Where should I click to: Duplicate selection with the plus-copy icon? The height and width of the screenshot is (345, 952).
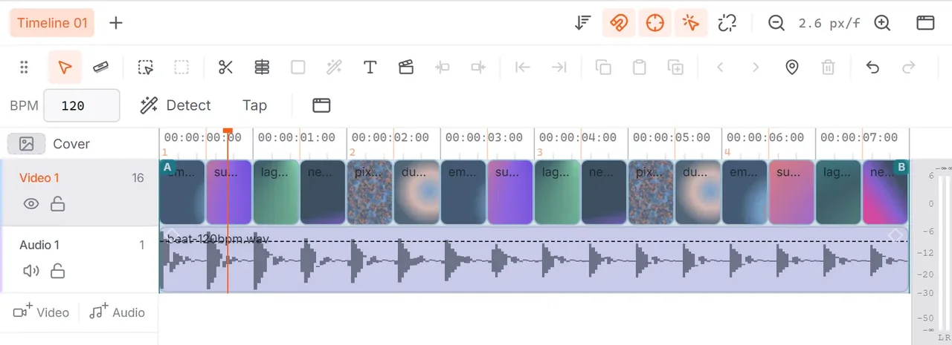click(675, 68)
